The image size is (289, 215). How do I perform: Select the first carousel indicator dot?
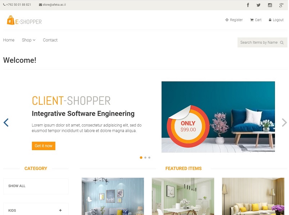(141, 158)
